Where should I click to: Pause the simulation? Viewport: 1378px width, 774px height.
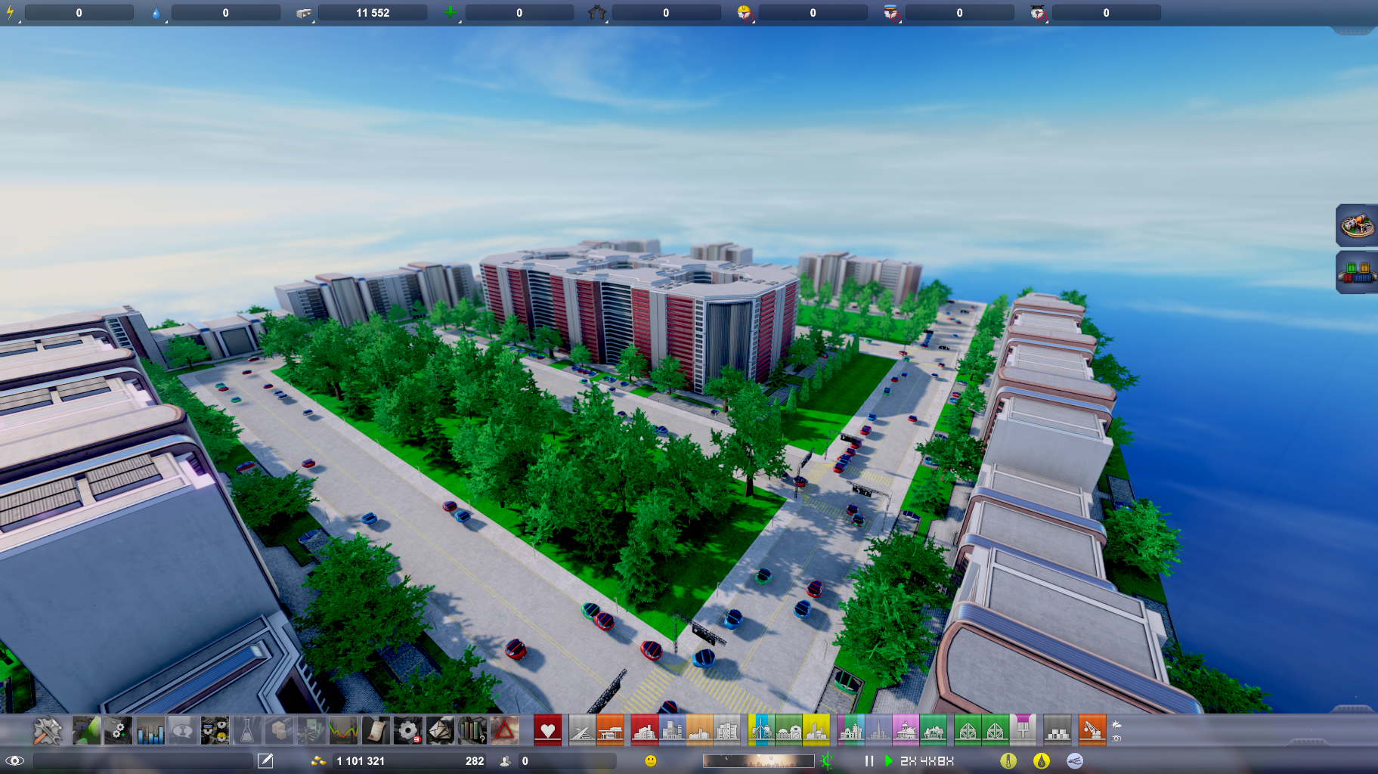868,761
